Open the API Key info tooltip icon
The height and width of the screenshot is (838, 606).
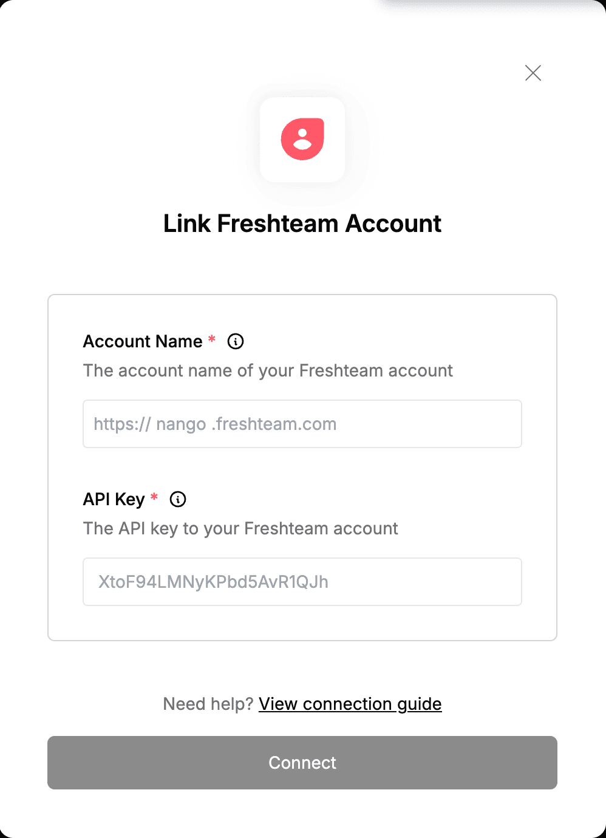(178, 499)
